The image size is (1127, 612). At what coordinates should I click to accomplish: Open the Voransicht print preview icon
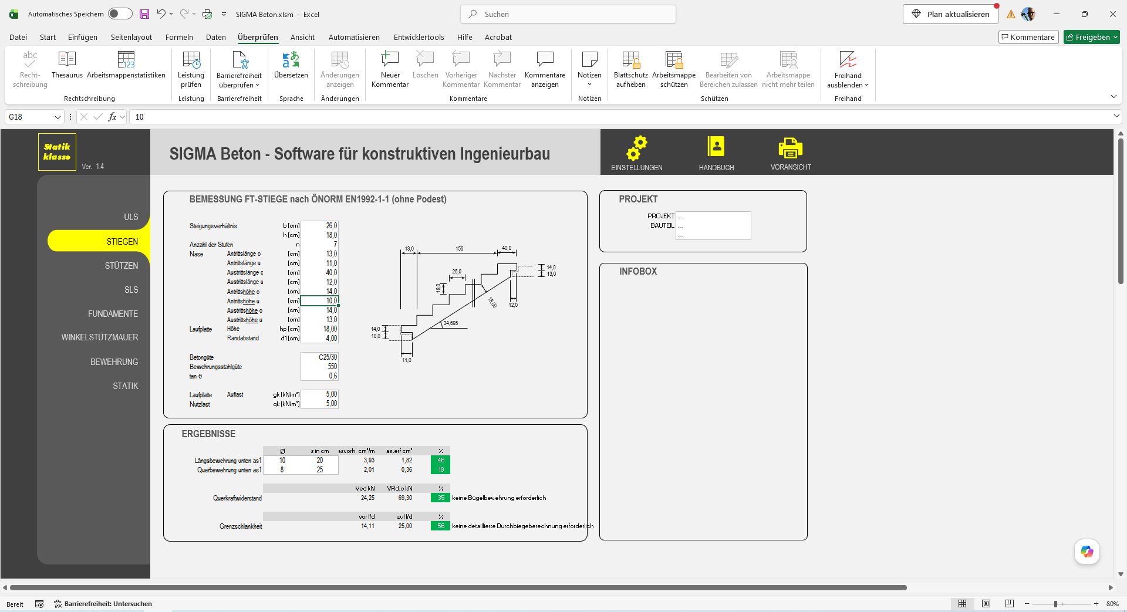pyautogui.click(x=791, y=148)
